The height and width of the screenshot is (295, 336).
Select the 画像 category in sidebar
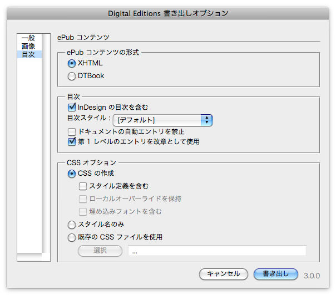29,46
